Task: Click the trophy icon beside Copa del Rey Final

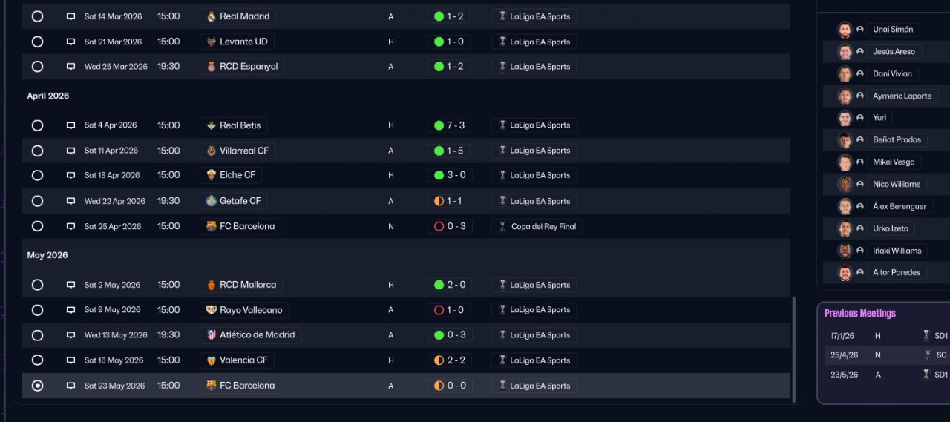Action: (x=502, y=226)
